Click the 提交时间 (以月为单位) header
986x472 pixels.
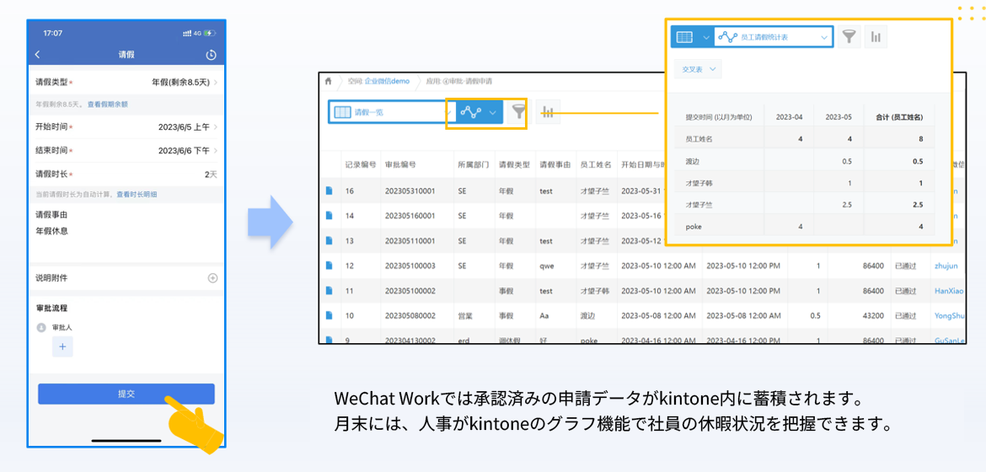(719, 117)
